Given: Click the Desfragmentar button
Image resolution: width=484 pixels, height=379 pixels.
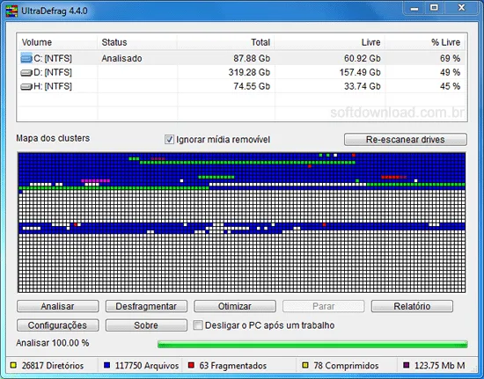Looking at the screenshot, I should click(146, 306).
